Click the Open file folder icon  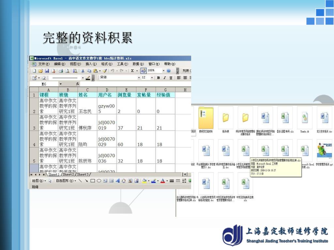(41, 71)
